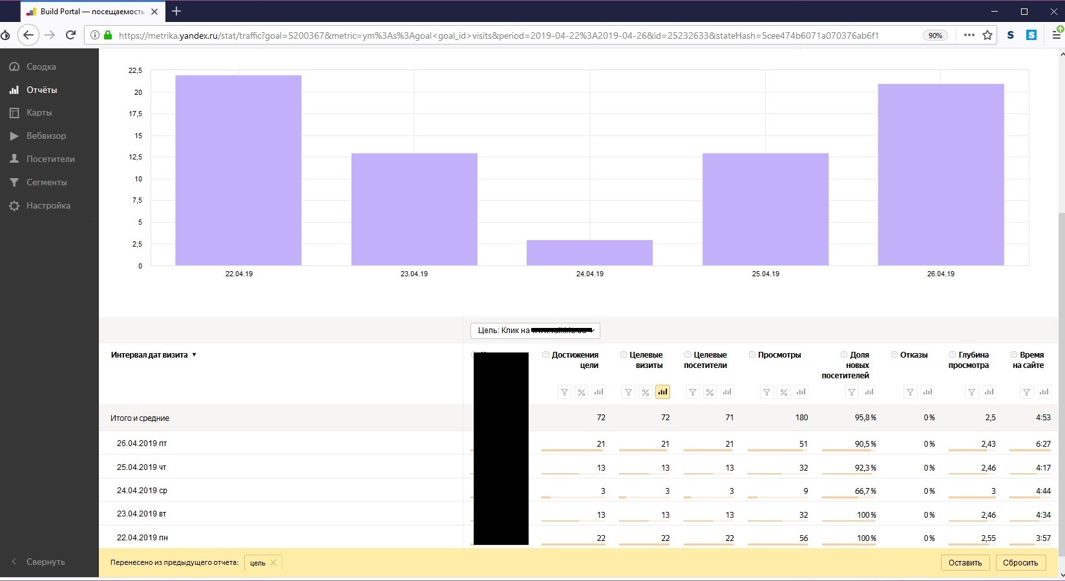This screenshot has height=581, width=1065.
Task: Click the Настройка gear icon
Action: click(14, 205)
